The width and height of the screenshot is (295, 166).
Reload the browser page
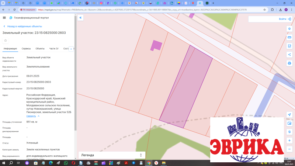coord(14,10)
